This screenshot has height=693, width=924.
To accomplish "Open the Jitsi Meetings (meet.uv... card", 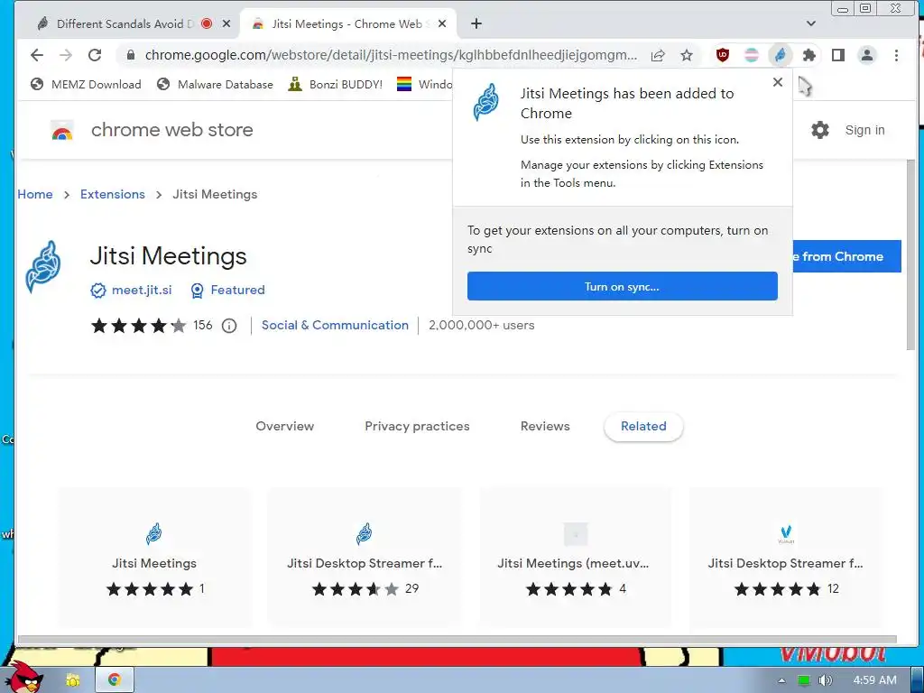I will tap(575, 557).
